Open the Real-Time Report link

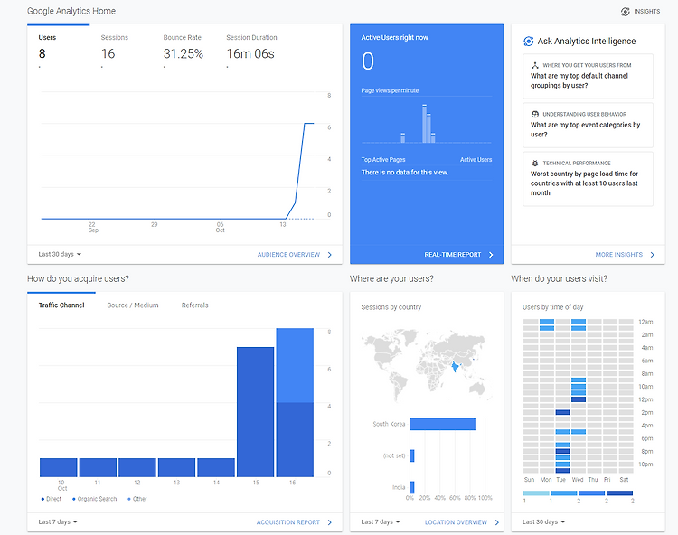pyautogui.click(x=452, y=255)
